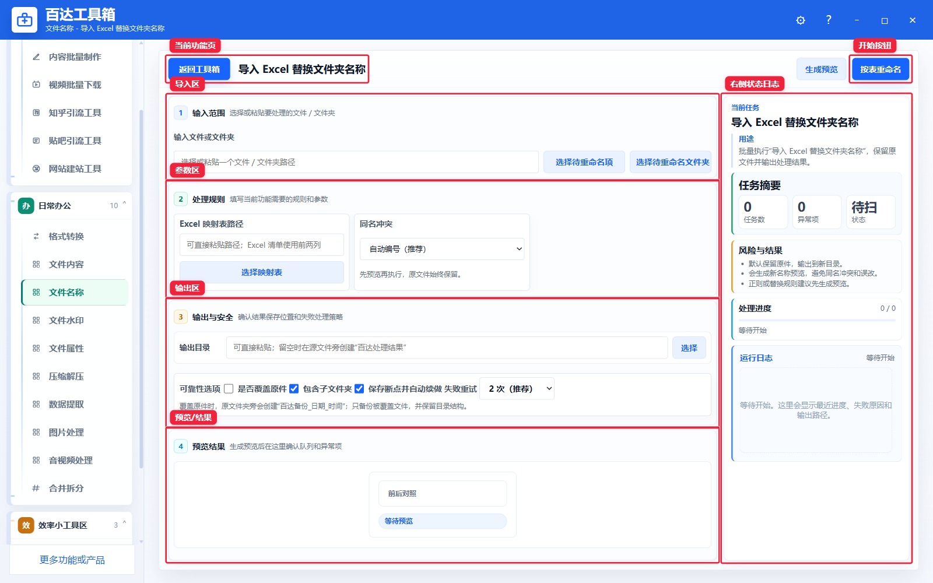This screenshot has height=583, width=933.
Task: Click the 百达工具箱 app logo icon
Action: click(x=24, y=20)
